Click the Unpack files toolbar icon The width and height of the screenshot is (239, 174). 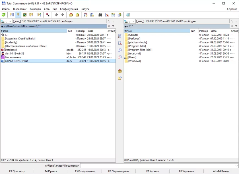pyautogui.click(x=77, y=15)
